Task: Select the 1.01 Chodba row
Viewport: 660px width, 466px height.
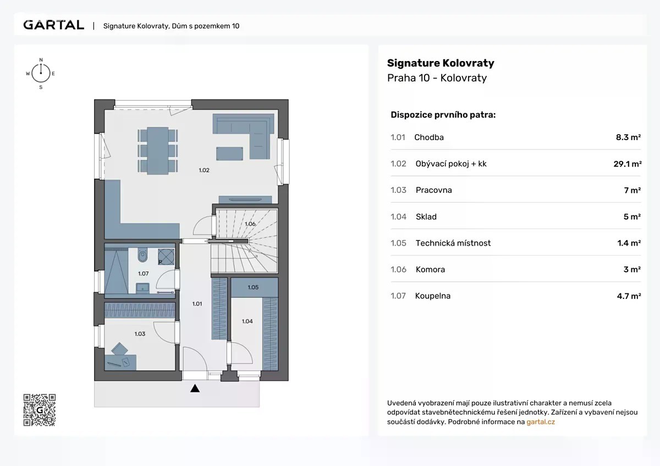Action: coord(515,137)
